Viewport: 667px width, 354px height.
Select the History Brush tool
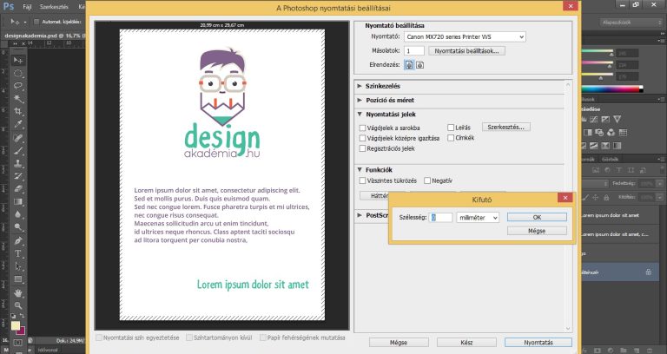[18, 176]
